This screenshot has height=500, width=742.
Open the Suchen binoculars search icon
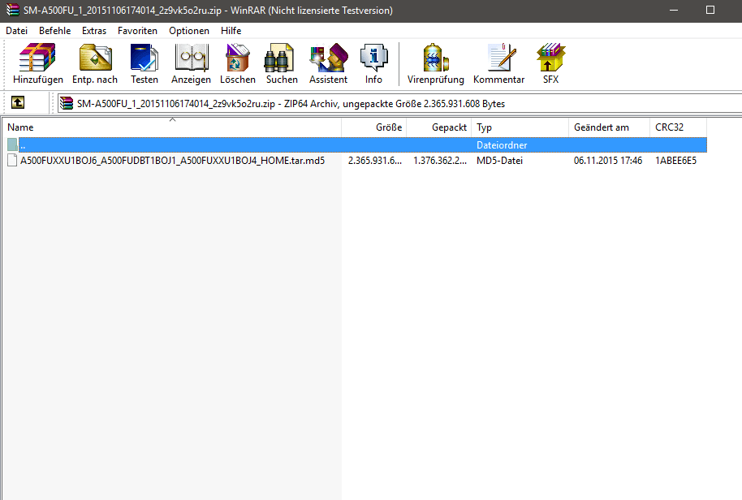tap(279, 58)
